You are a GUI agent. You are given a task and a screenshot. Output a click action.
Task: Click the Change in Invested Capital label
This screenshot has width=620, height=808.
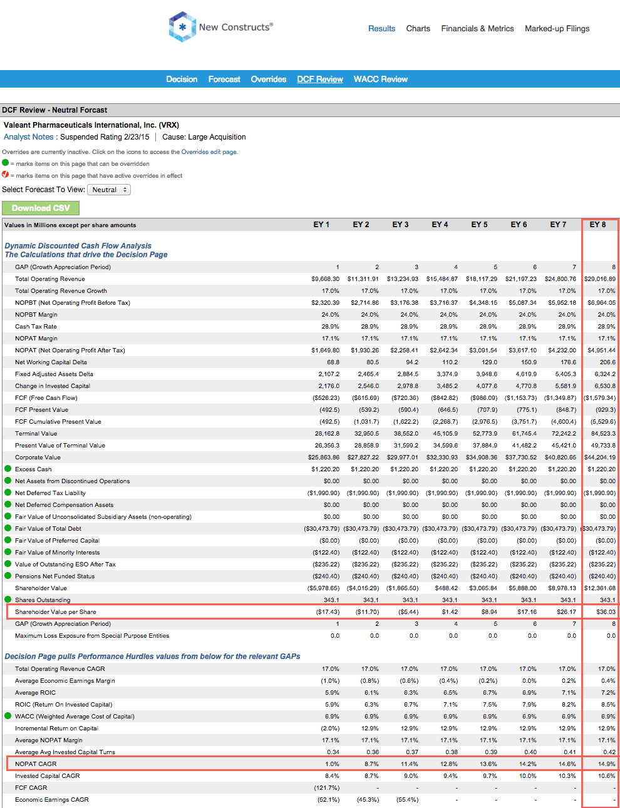click(53, 386)
